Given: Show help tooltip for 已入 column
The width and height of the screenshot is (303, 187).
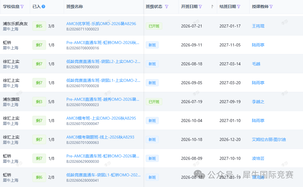Looking at the screenshot, I should (43, 6).
